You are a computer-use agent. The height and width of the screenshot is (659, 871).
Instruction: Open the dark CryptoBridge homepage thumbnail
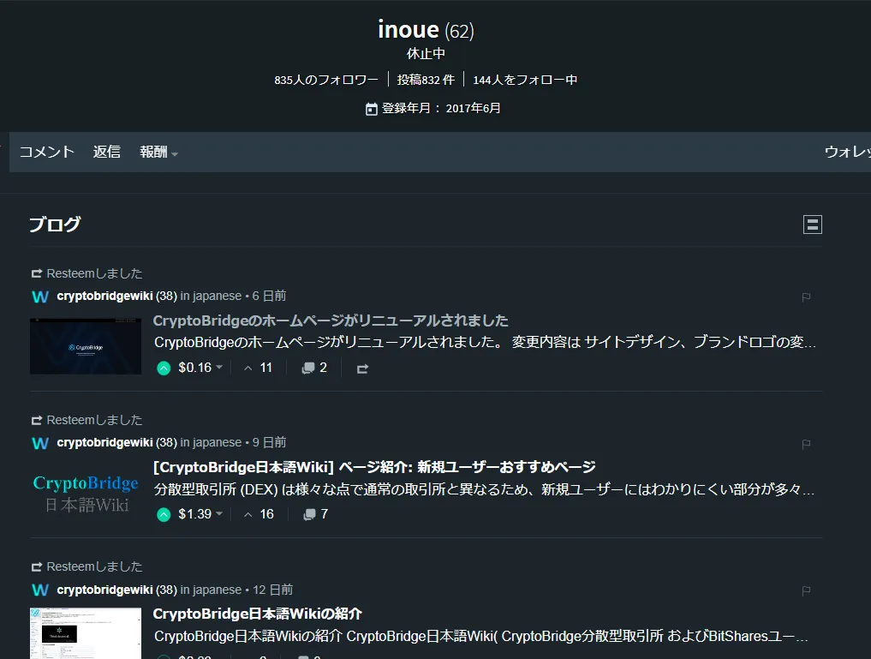coord(86,346)
